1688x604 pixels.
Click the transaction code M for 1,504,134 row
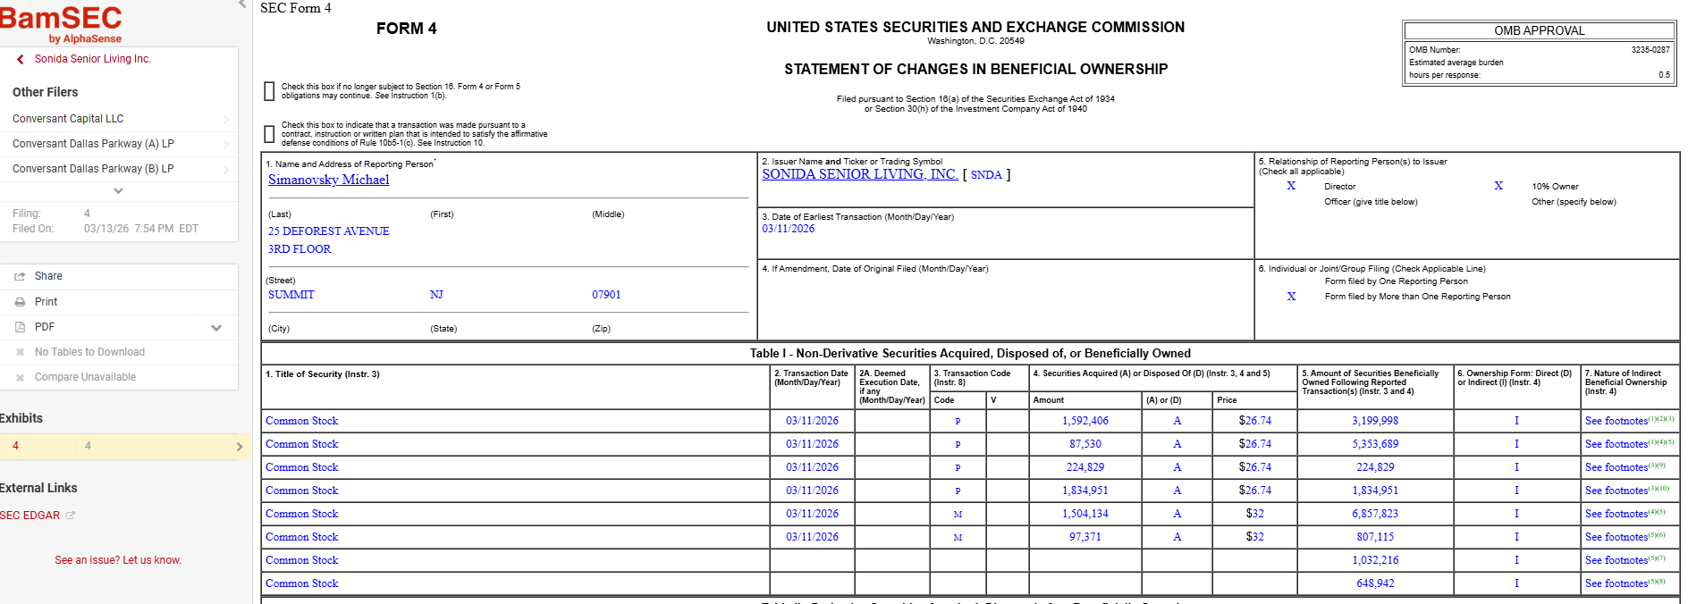[958, 515]
